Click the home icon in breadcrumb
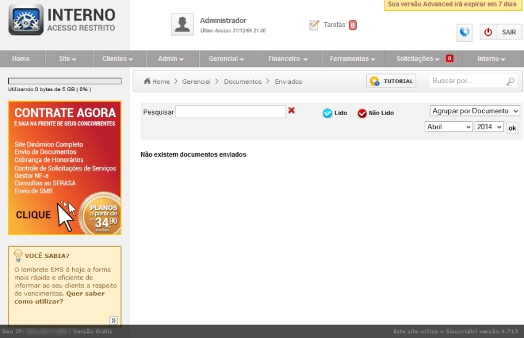 [x=147, y=81]
